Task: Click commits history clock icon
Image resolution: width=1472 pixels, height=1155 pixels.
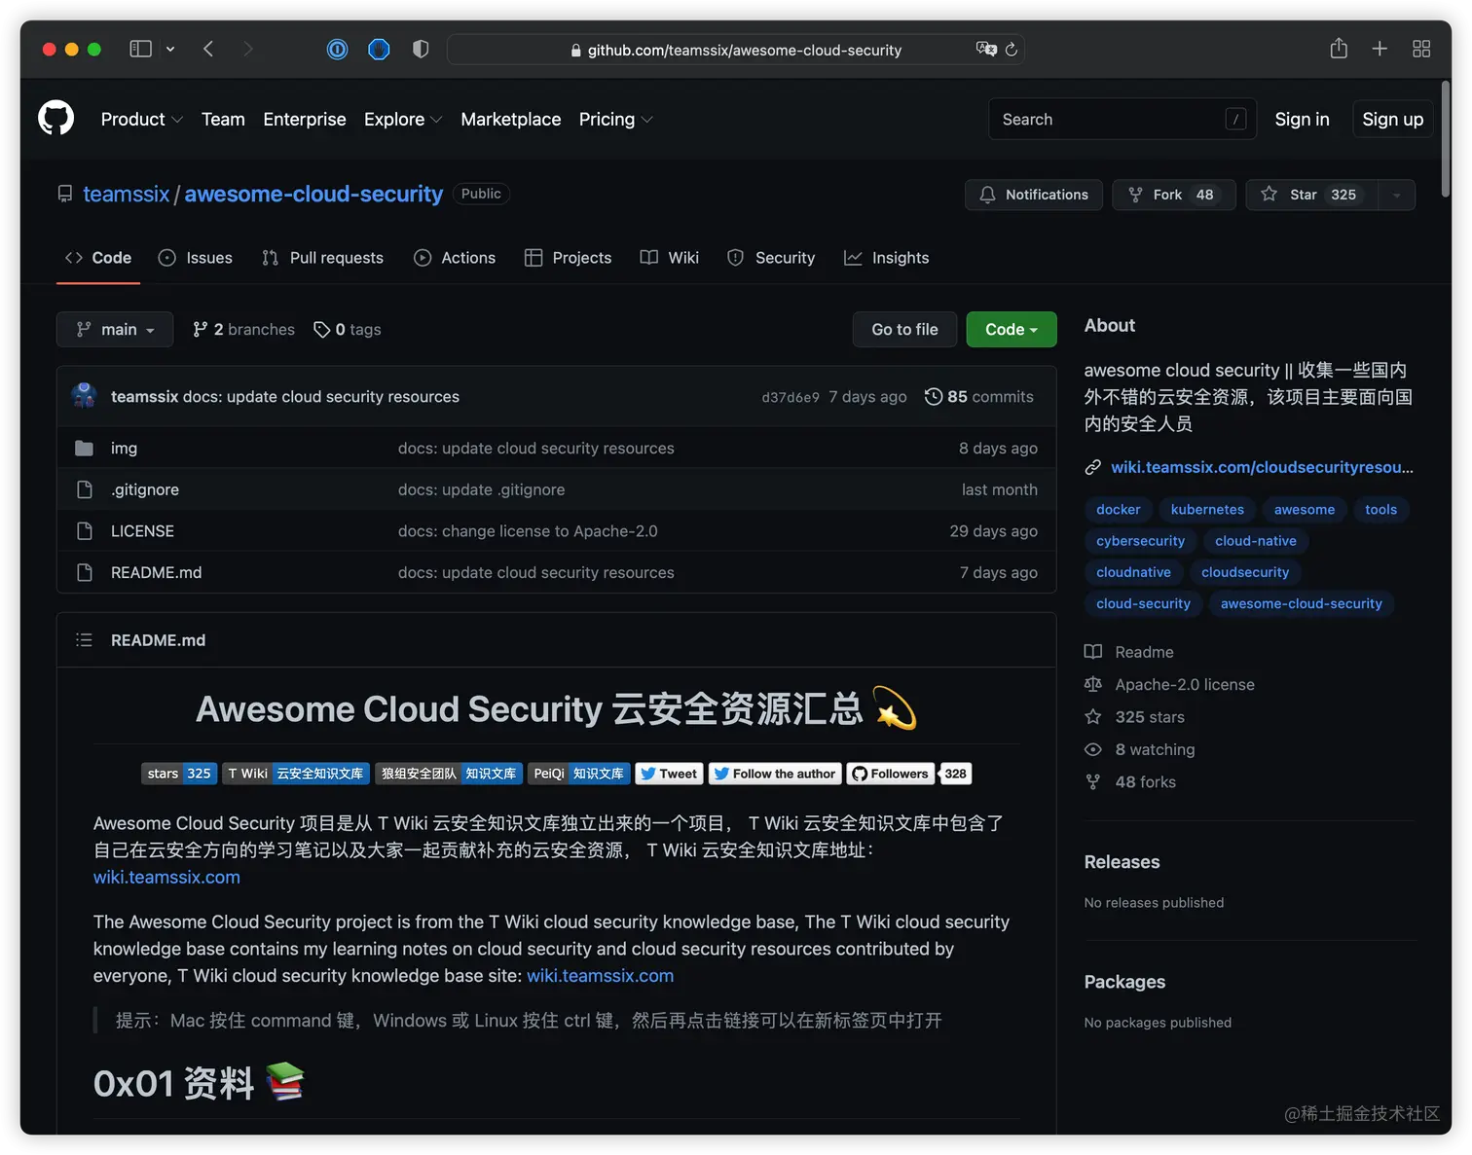Action: 933,397
